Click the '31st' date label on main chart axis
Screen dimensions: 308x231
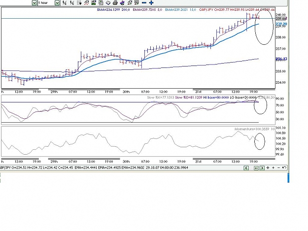point(198,92)
